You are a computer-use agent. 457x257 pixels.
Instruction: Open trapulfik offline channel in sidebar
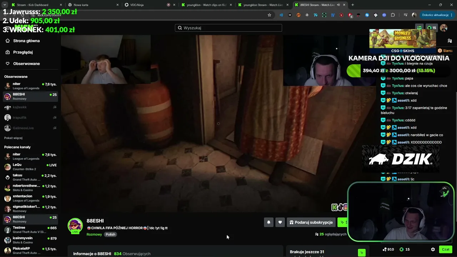30,117
